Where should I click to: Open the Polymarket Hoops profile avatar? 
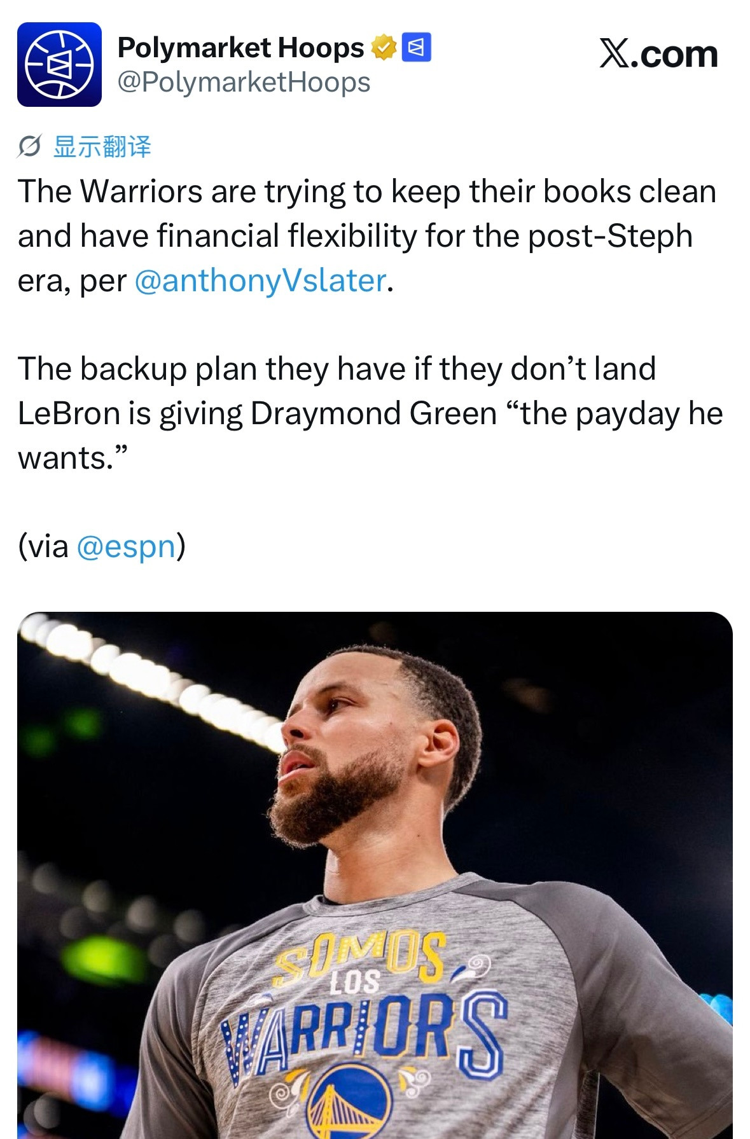point(59,64)
